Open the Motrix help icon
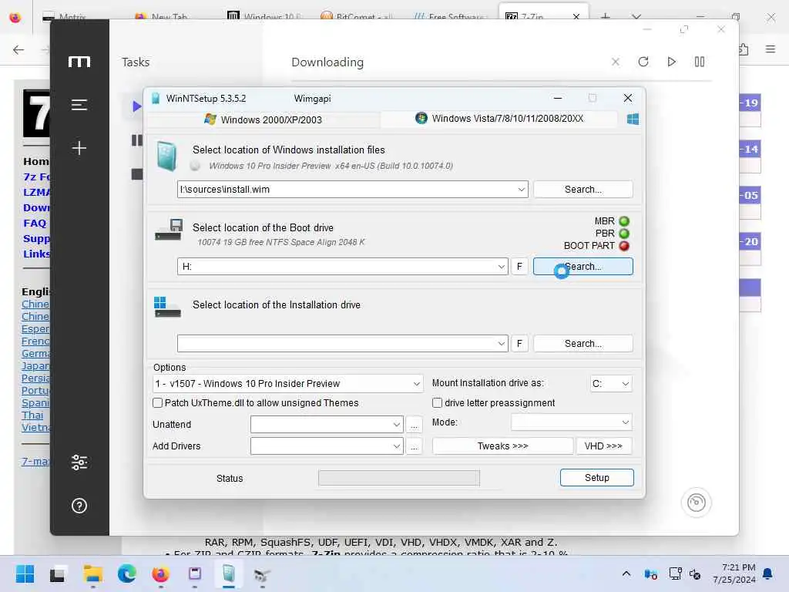Viewport: 789px width, 592px height. click(x=79, y=506)
